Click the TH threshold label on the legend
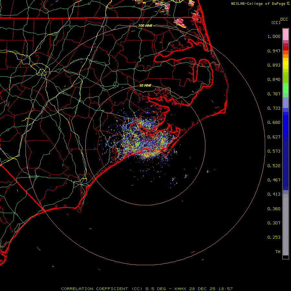Viewport: 291px width, 291px height. pos(278,252)
